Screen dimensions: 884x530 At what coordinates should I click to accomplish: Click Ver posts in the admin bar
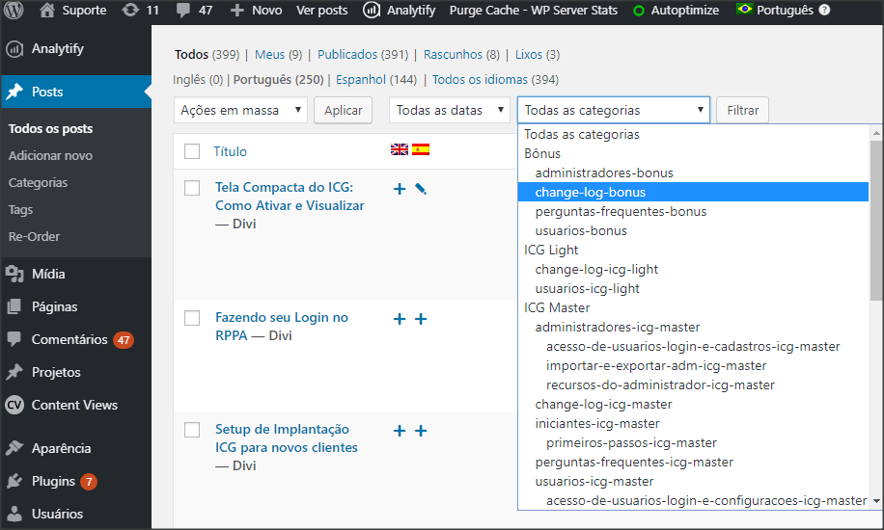(322, 11)
